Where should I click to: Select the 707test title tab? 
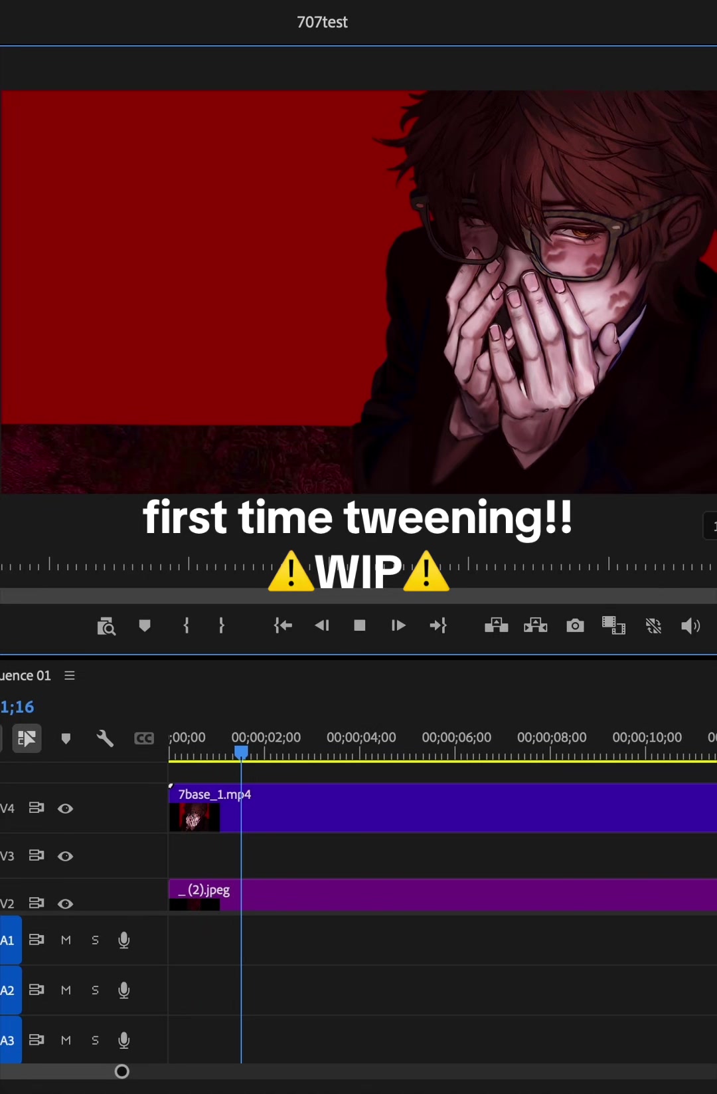[322, 22]
